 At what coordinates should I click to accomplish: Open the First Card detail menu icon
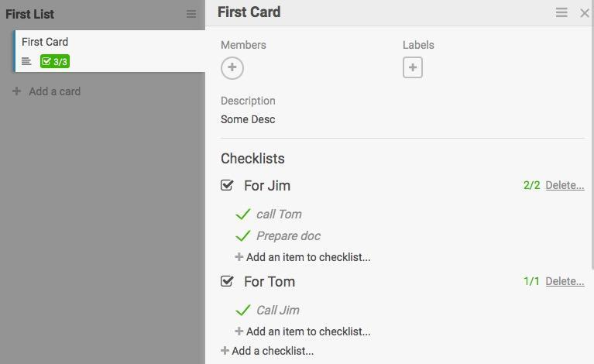pos(562,12)
